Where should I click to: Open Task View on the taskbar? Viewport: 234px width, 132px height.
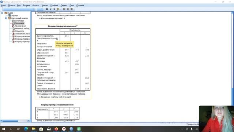[18, 129]
